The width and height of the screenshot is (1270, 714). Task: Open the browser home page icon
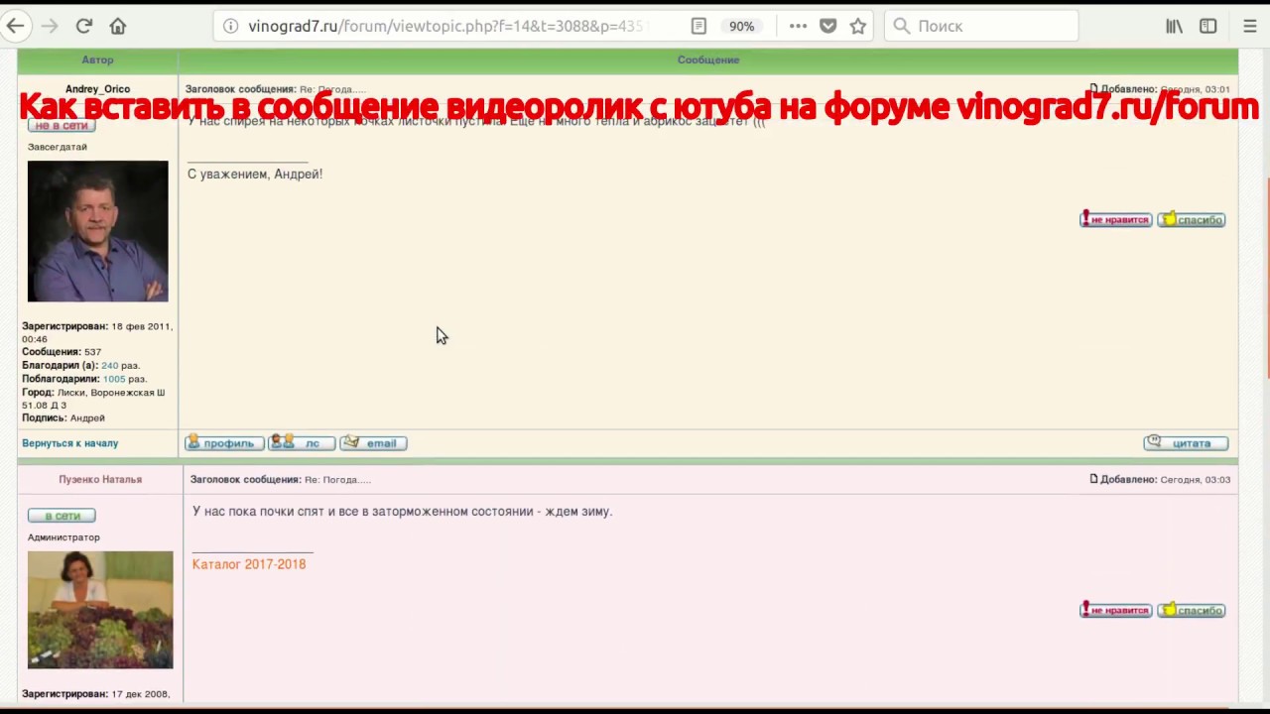tap(118, 27)
